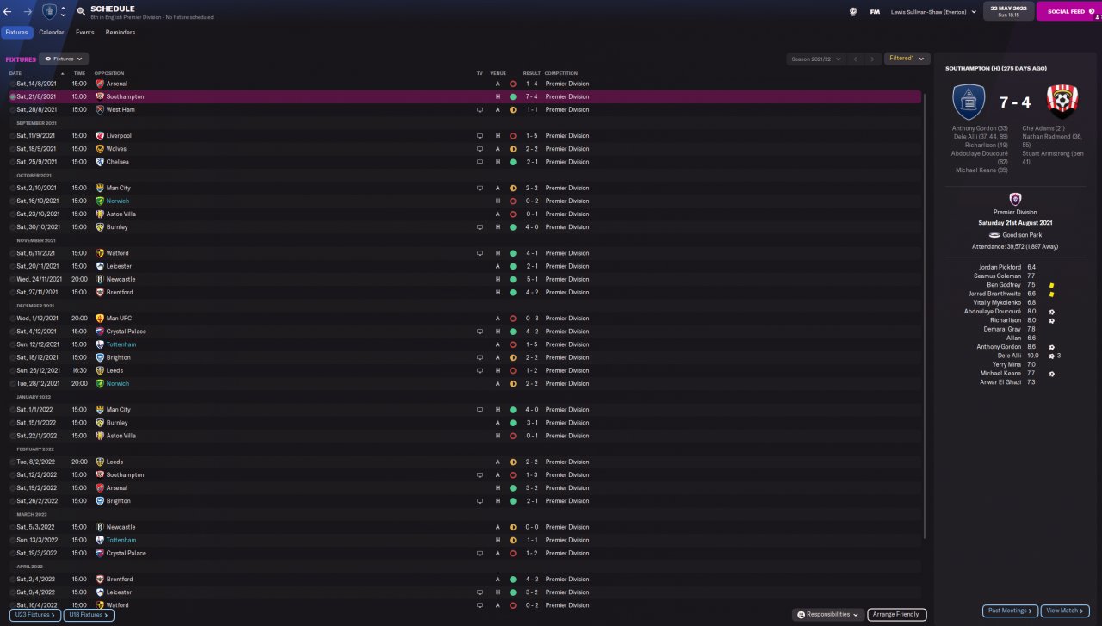This screenshot has width=1102, height=626.
Task: Click the Southampton crest in match panel
Action: coord(1062,102)
